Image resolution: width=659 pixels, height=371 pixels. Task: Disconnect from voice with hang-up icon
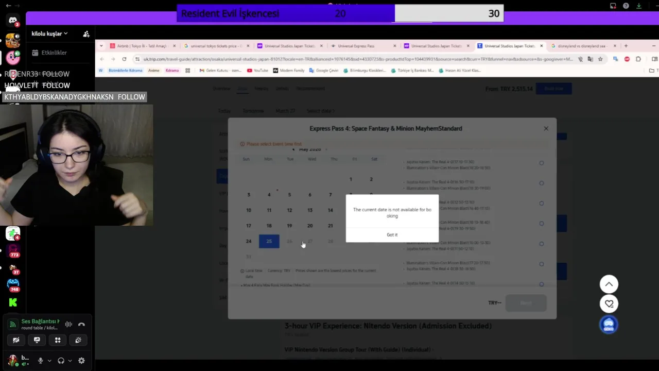click(81, 325)
